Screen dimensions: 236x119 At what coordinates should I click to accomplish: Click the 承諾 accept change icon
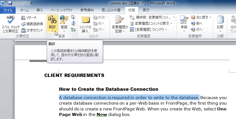pyautogui.click(x=184, y=20)
